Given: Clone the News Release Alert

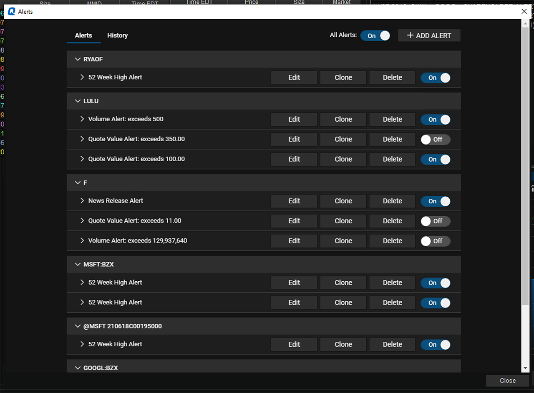Looking at the screenshot, I should coord(343,201).
